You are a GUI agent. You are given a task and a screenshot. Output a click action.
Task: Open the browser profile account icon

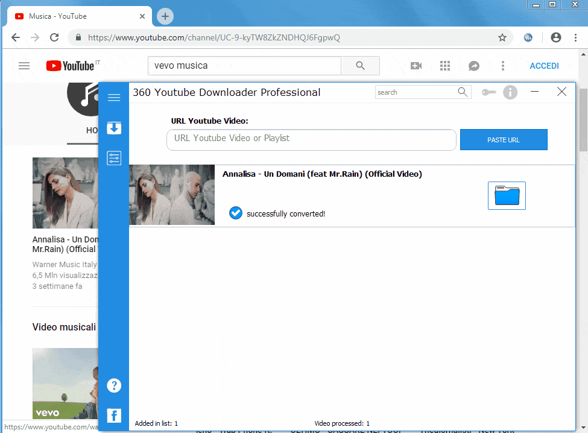point(556,37)
